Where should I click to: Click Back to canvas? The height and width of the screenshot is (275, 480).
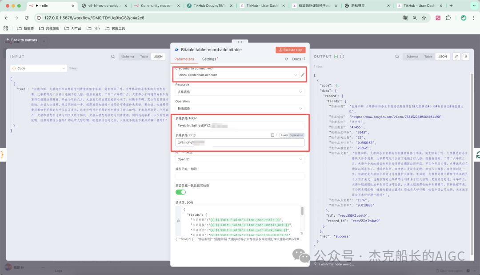pos(22,40)
